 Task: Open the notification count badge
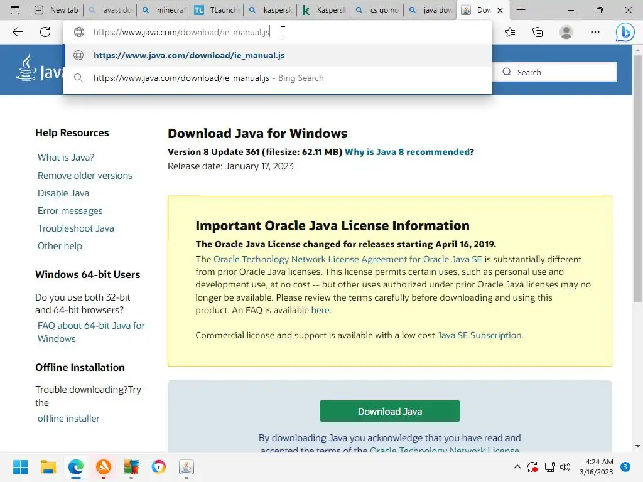(625, 467)
